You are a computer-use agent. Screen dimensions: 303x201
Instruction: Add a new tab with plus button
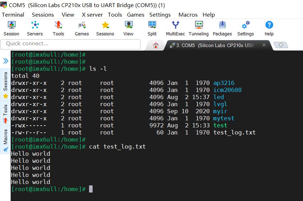pos(281,45)
